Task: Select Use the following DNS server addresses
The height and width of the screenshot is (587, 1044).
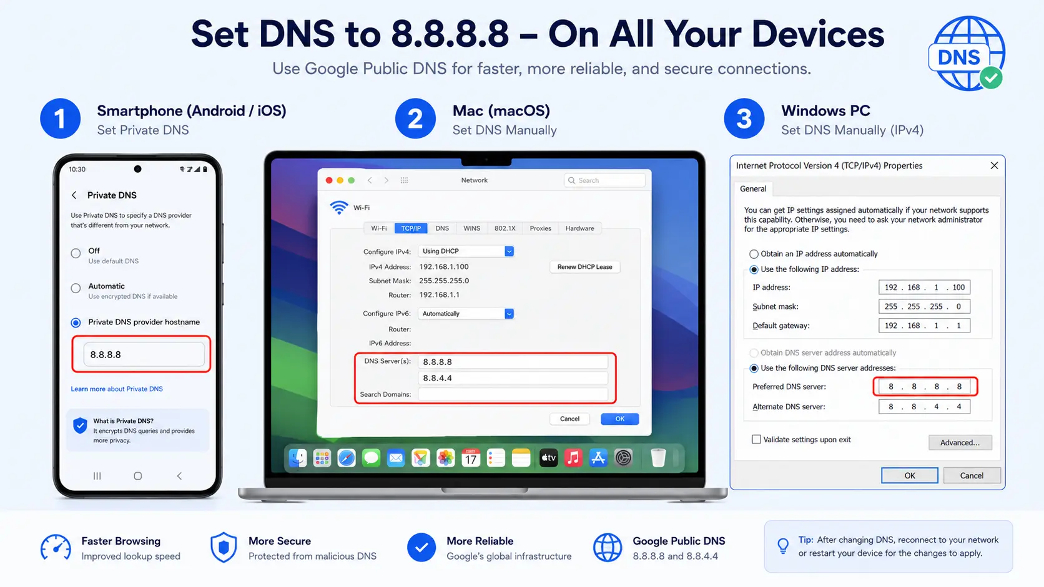Action: tap(754, 369)
